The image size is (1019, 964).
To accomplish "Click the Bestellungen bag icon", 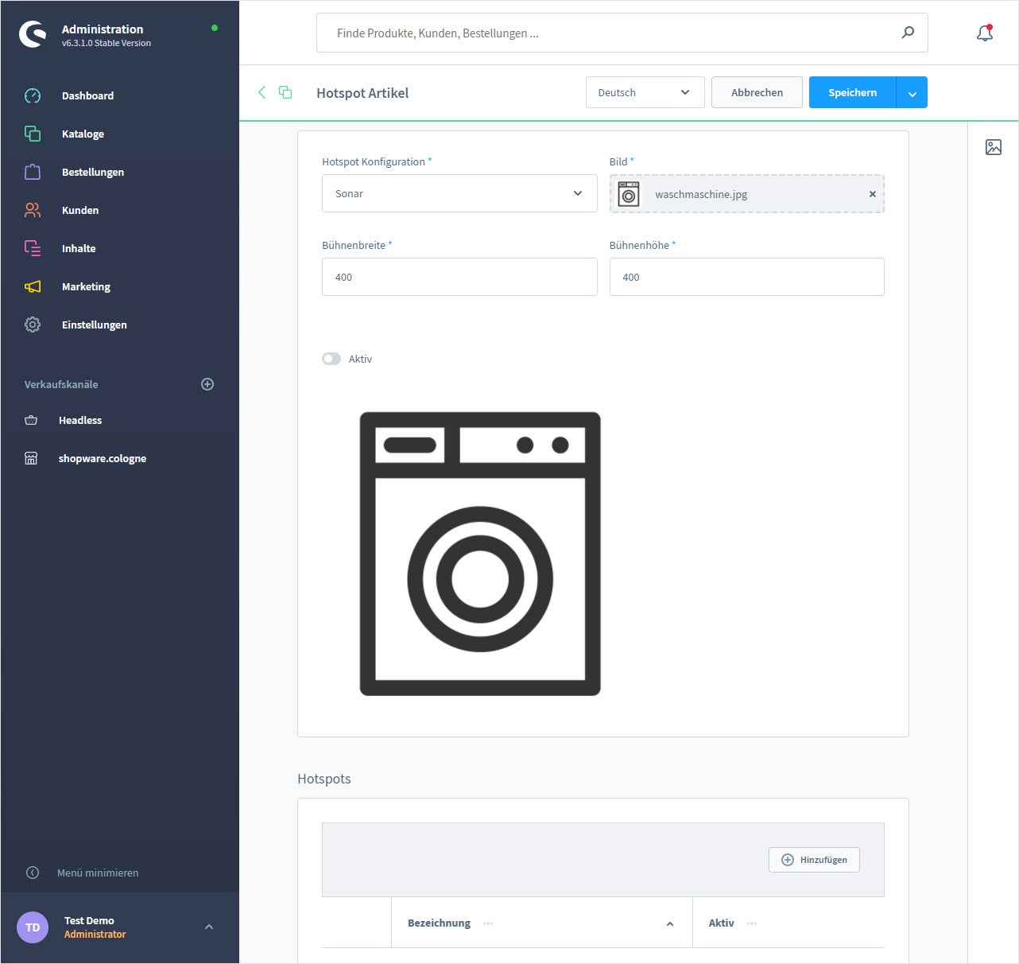I will pos(33,172).
